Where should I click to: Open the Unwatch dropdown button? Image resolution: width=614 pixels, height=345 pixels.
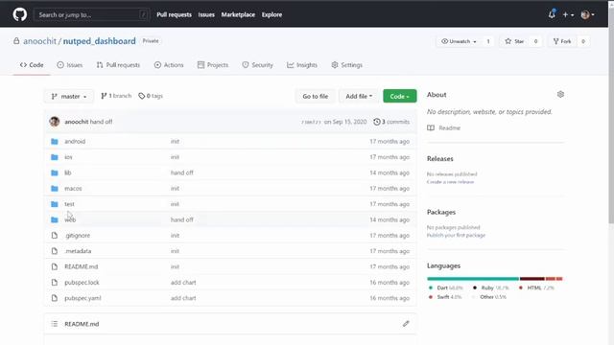[x=459, y=41]
